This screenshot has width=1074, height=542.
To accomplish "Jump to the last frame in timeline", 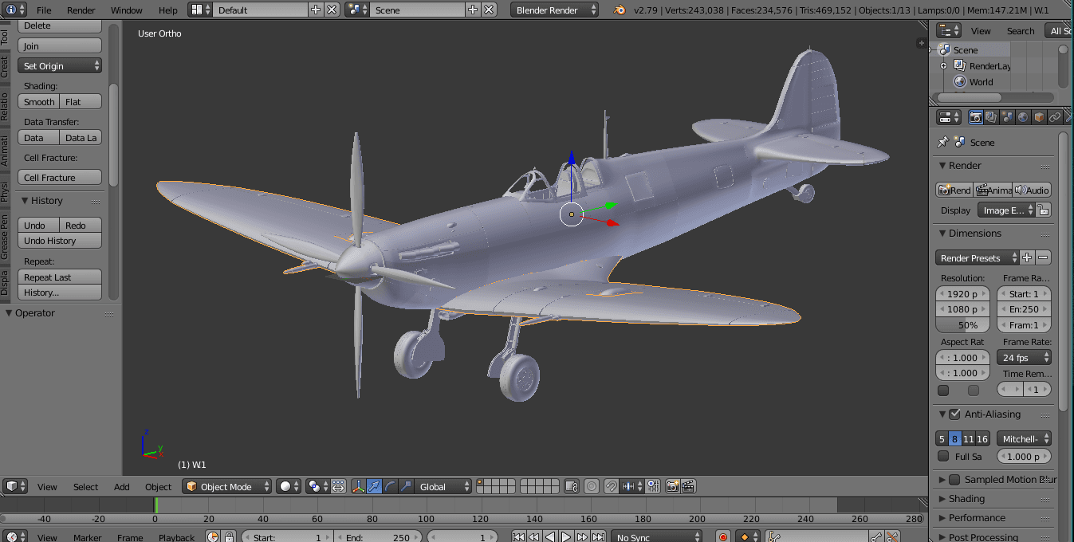I will tap(599, 537).
